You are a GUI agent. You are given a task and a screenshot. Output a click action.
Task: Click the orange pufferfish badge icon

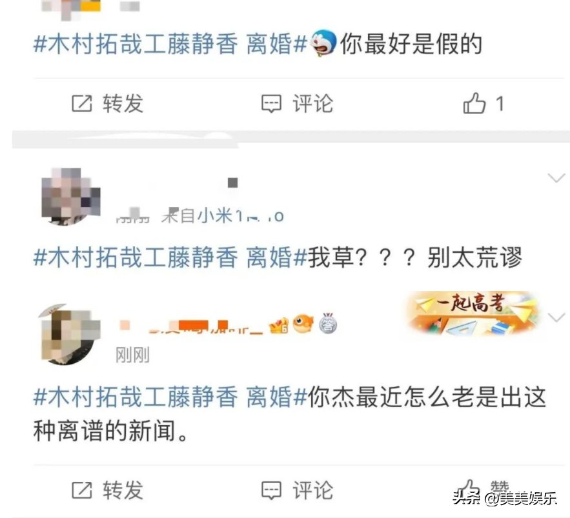coord(303,324)
